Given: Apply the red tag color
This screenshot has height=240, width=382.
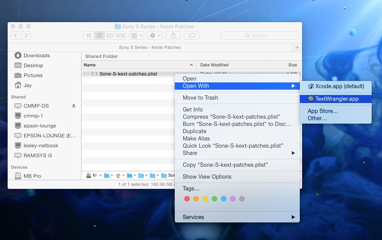Looking at the screenshot, I should tap(187, 199).
